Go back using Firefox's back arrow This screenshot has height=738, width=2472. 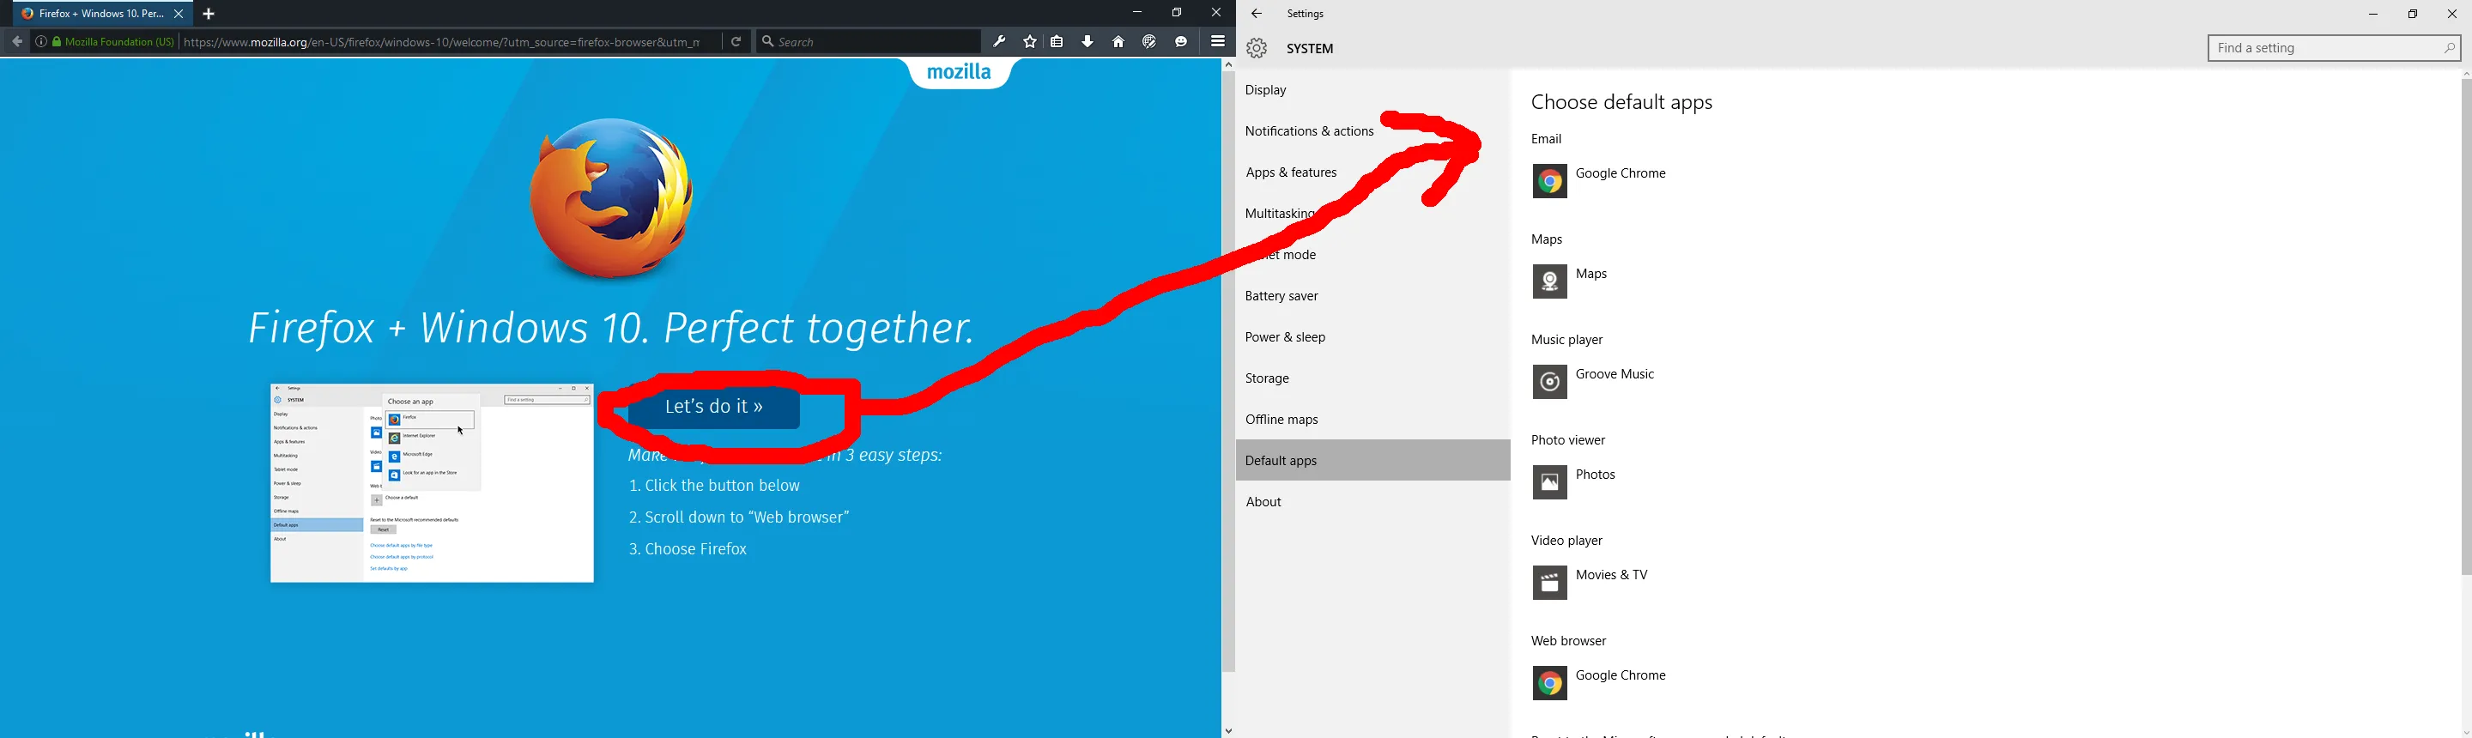pyautogui.click(x=16, y=42)
